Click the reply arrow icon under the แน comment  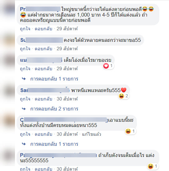pyautogui.click(x=24, y=79)
